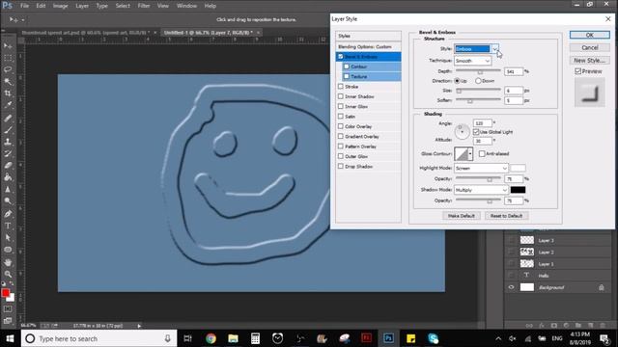Click the red foreground color swatch
Image resolution: width=618 pixels, height=347 pixels.
click(x=6, y=293)
